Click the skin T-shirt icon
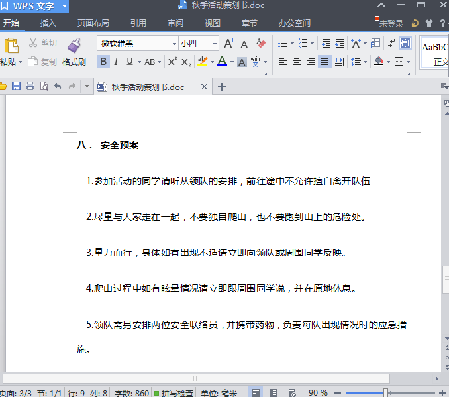Viewport: 449px width, 397px height. tap(429, 23)
